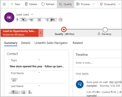The width and height of the screenshot is (122, 97).
Task: Click the Process flow icon
Action: [x=78, y=4]
